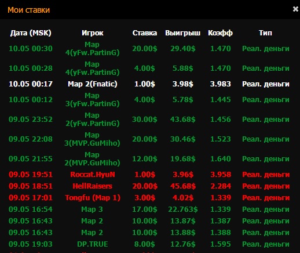Select the 30.46$ winnings cell
Image resolution: width=300 pixels, height=253 pixels.
pos(182,139)
